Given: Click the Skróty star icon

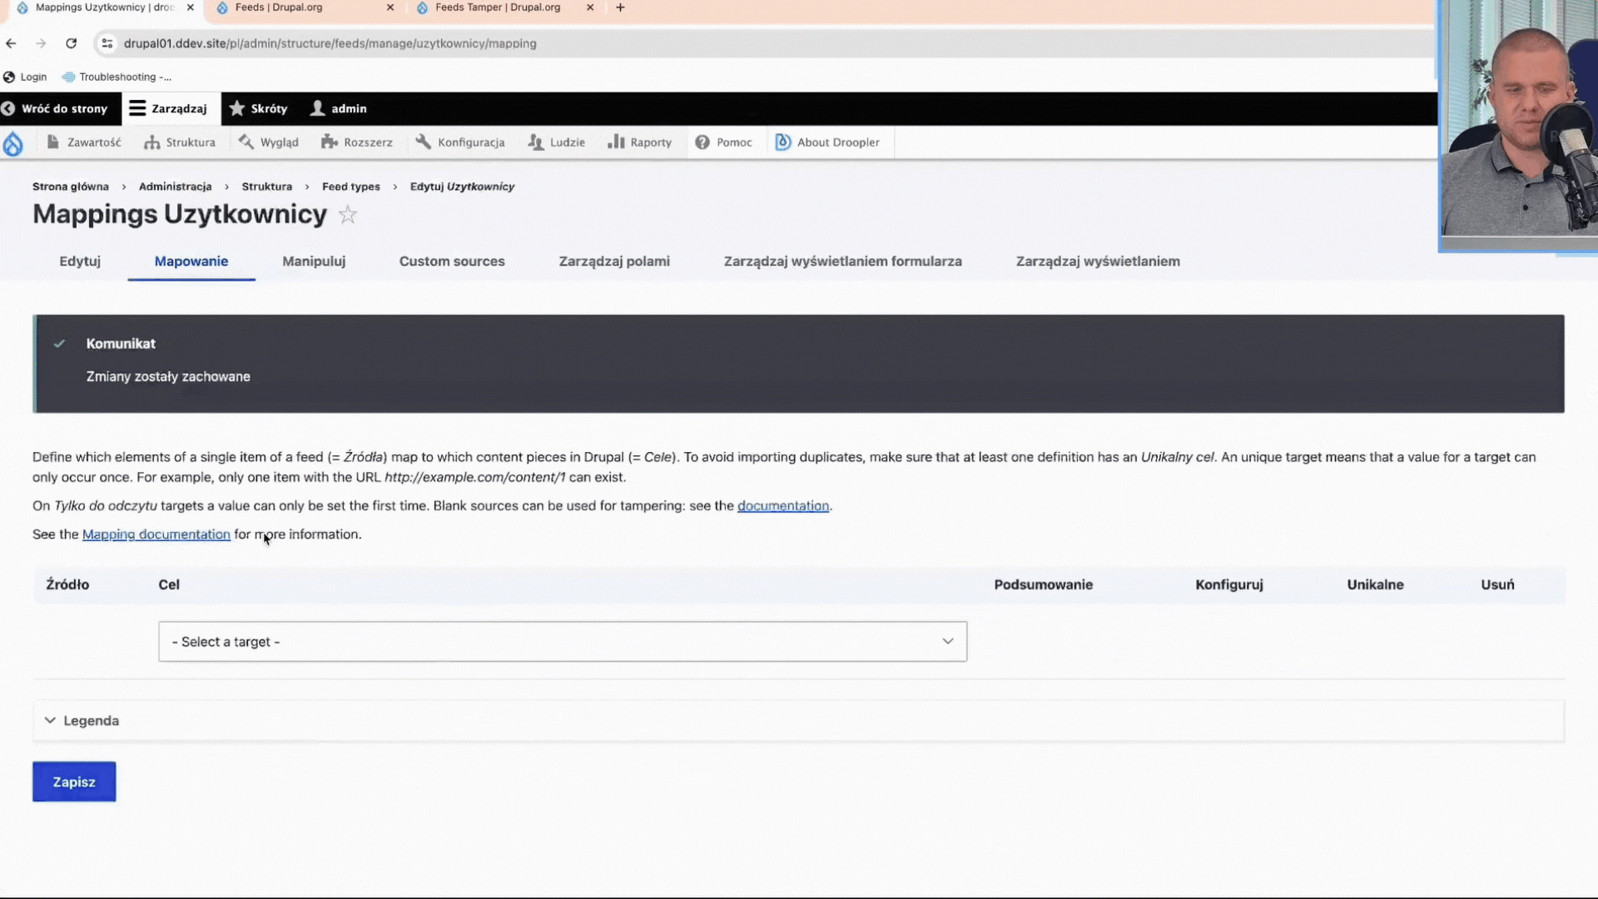Looking at the screenshot, I should pyautogui.click(x=237, y=109).
